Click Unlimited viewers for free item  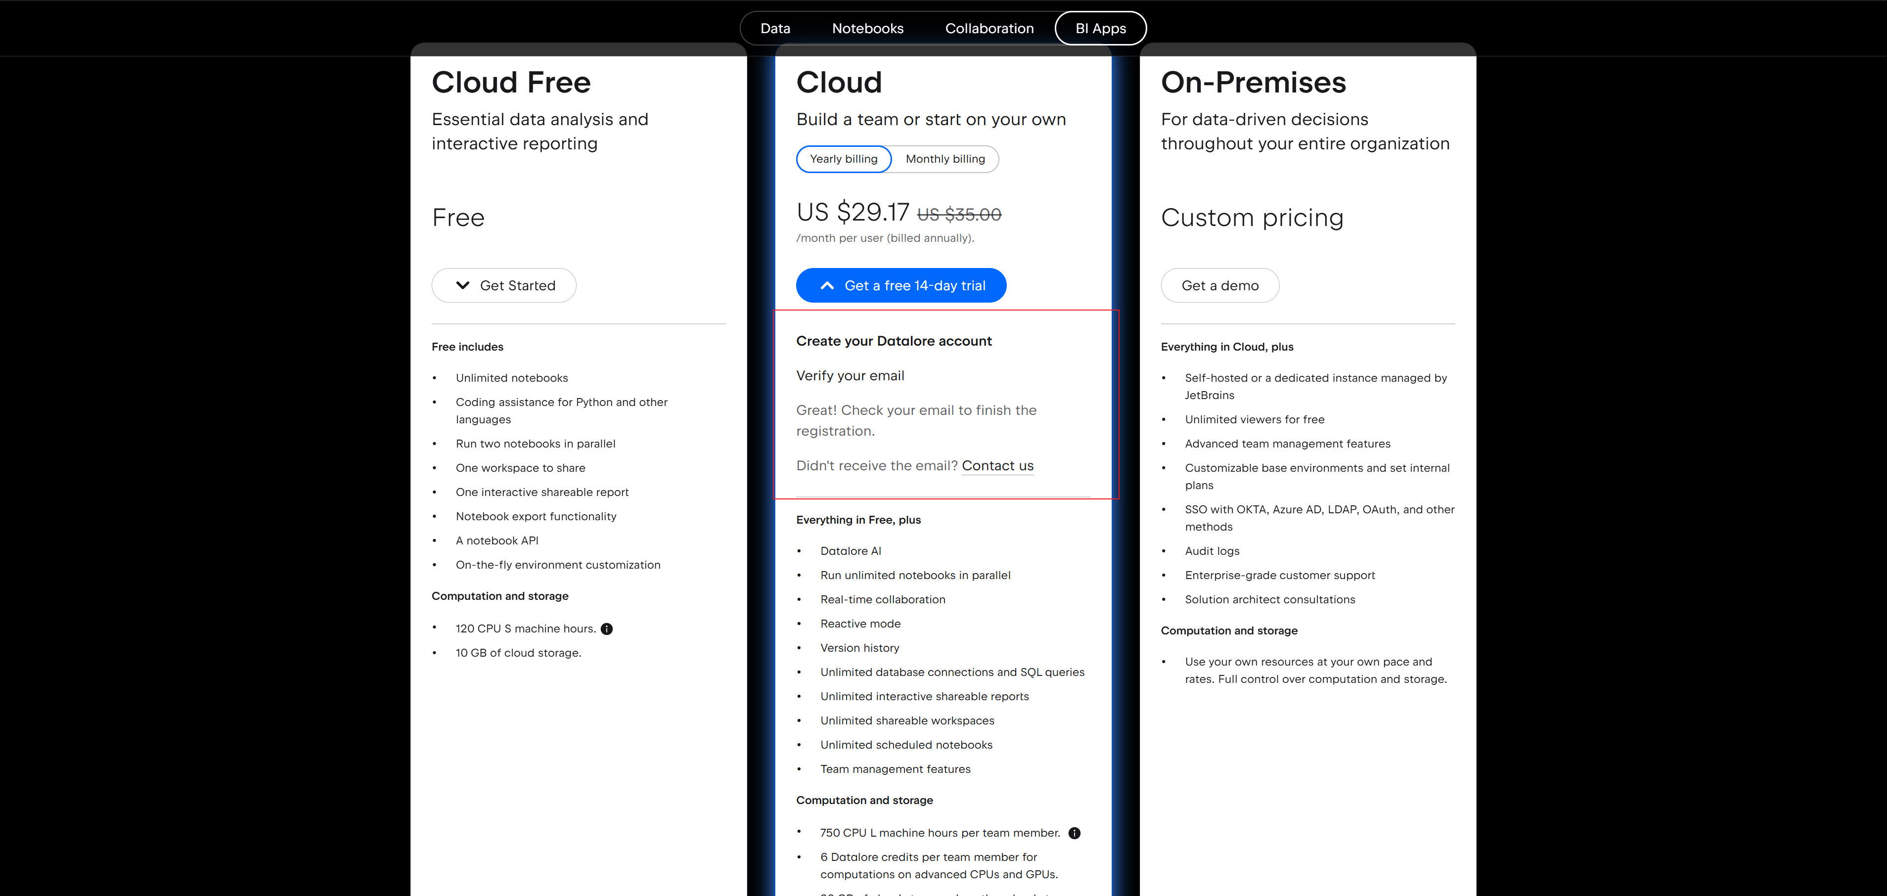(x=1255, y=420)
